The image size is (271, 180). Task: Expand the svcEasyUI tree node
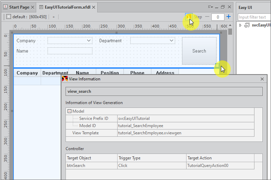tap(241, 25)
